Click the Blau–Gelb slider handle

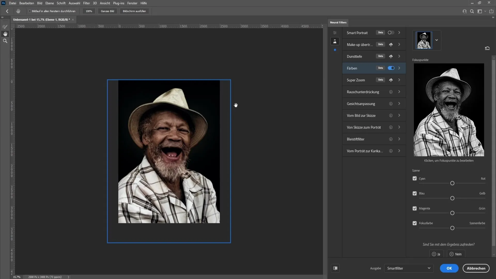click(452, 198)
